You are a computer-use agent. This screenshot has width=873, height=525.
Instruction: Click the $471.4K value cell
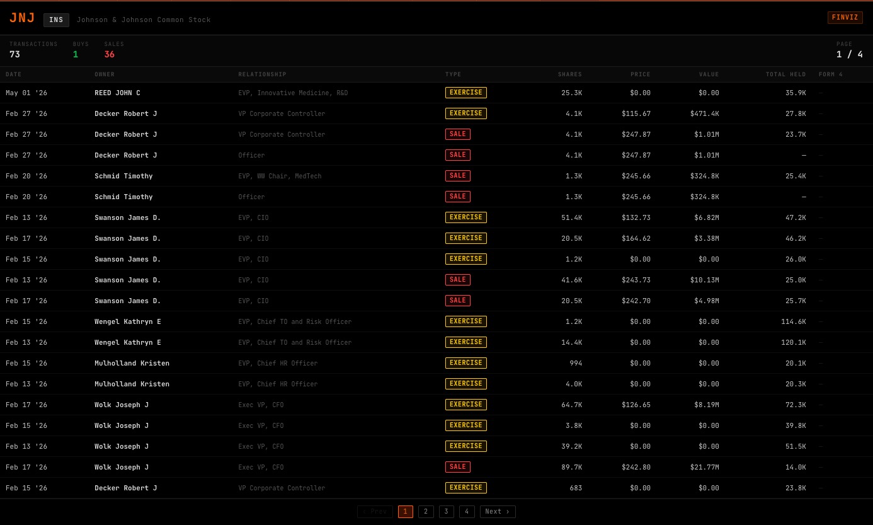705,113
